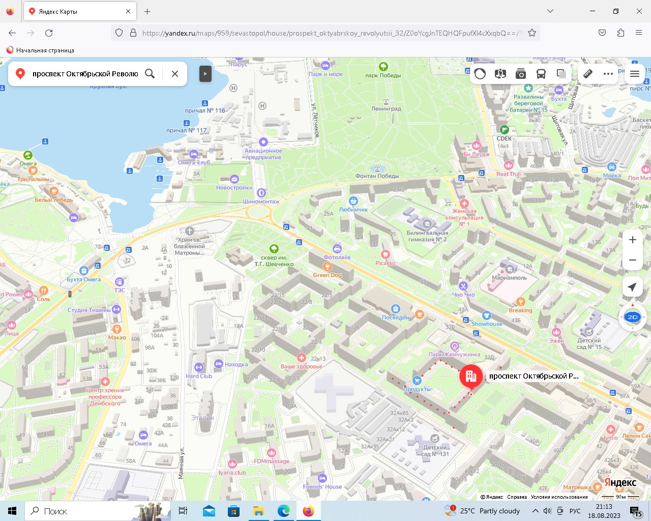Open the Начальная страница bookmark
The image size is (651, 521).
41,50
